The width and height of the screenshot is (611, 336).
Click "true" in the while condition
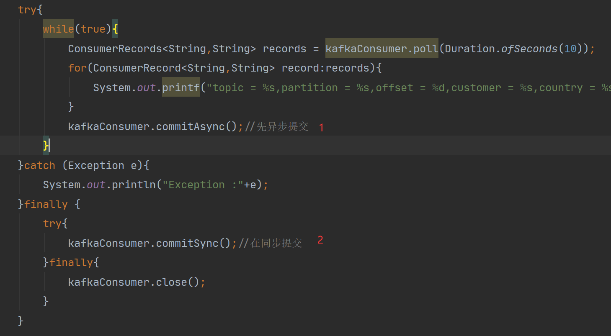pos(93,29)
